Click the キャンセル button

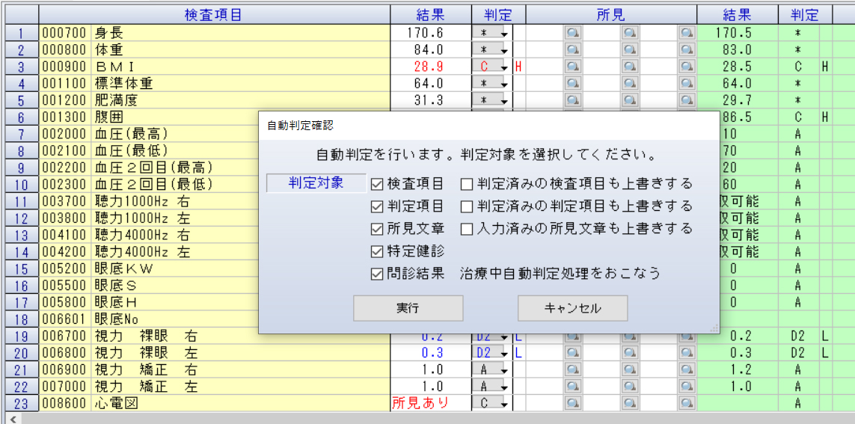tap(572, 308)
